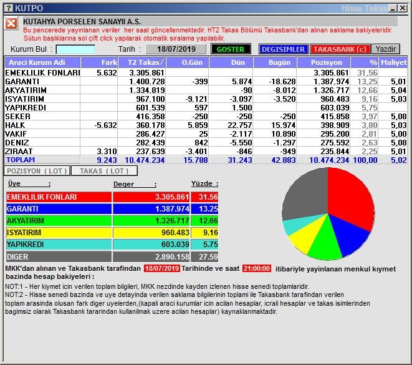Click the highlighted time 21:00:00
The width and height of the screenshot is (412, 365).
[x=256, y=268]
